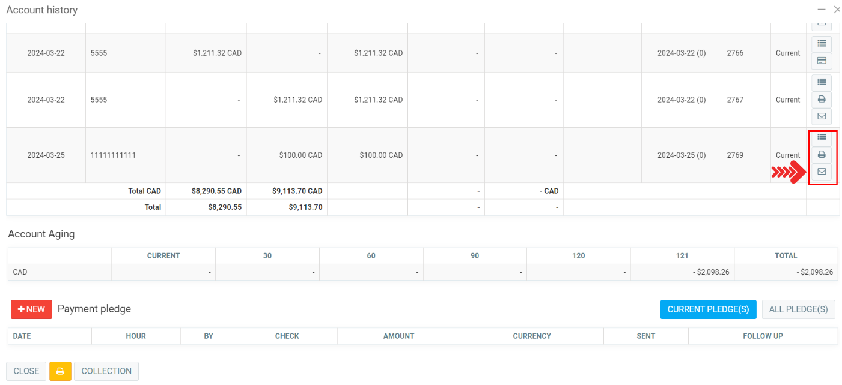The image size is (842, 385).
Task: Open details list for transaction 2766
Action: point(822,44)
